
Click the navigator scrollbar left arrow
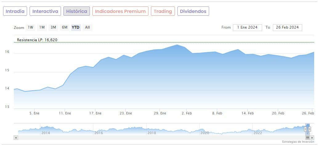click(16, 138)
